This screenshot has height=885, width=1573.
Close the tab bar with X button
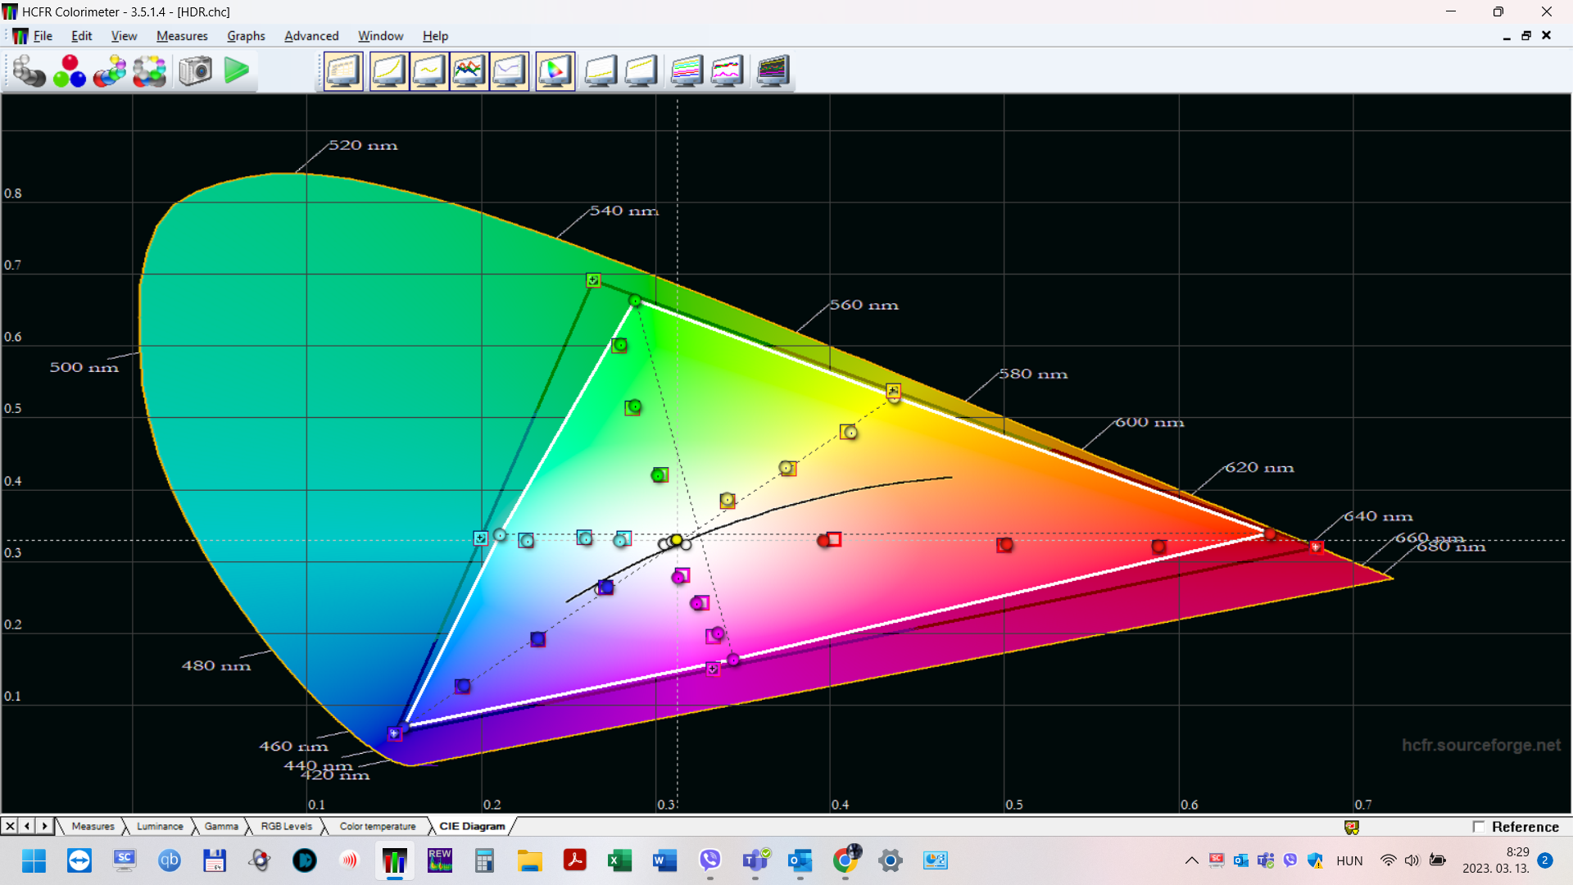click(10, 826)
